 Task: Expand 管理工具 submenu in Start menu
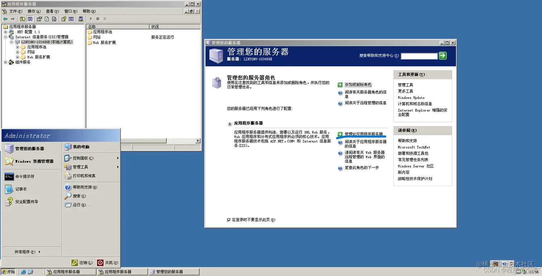pyautogui.click(x=91, y=167)
